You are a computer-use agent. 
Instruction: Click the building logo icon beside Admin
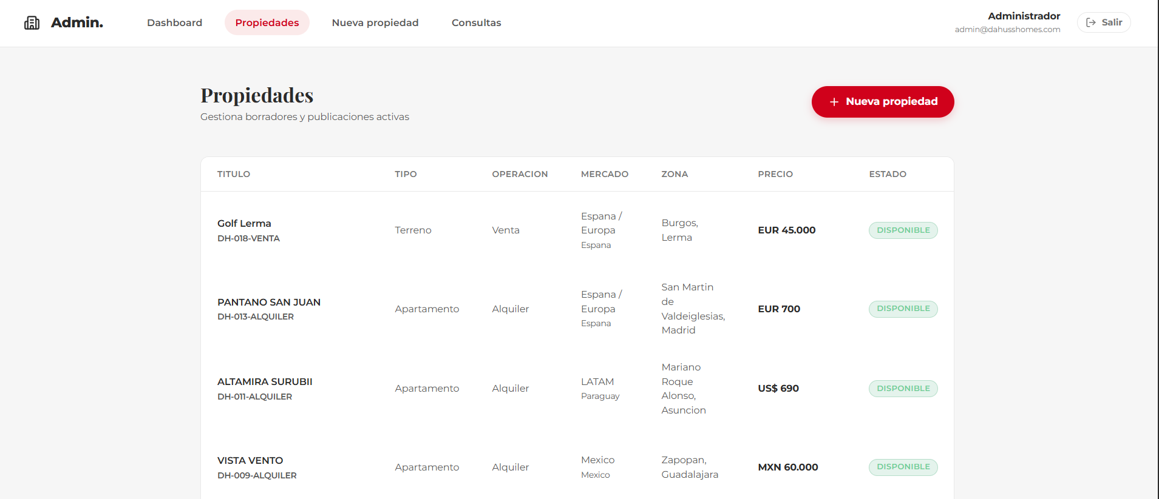(x=32, y=22)
